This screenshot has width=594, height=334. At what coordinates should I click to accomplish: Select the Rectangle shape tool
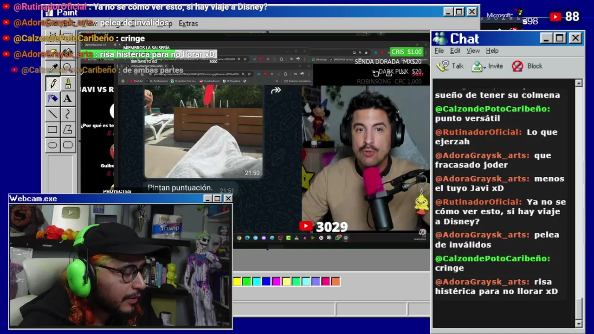52,129
